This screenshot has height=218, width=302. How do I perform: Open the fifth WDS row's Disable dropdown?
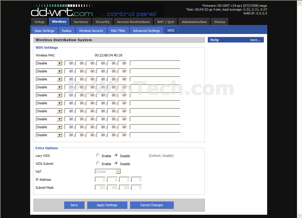[x=49, y=95]
